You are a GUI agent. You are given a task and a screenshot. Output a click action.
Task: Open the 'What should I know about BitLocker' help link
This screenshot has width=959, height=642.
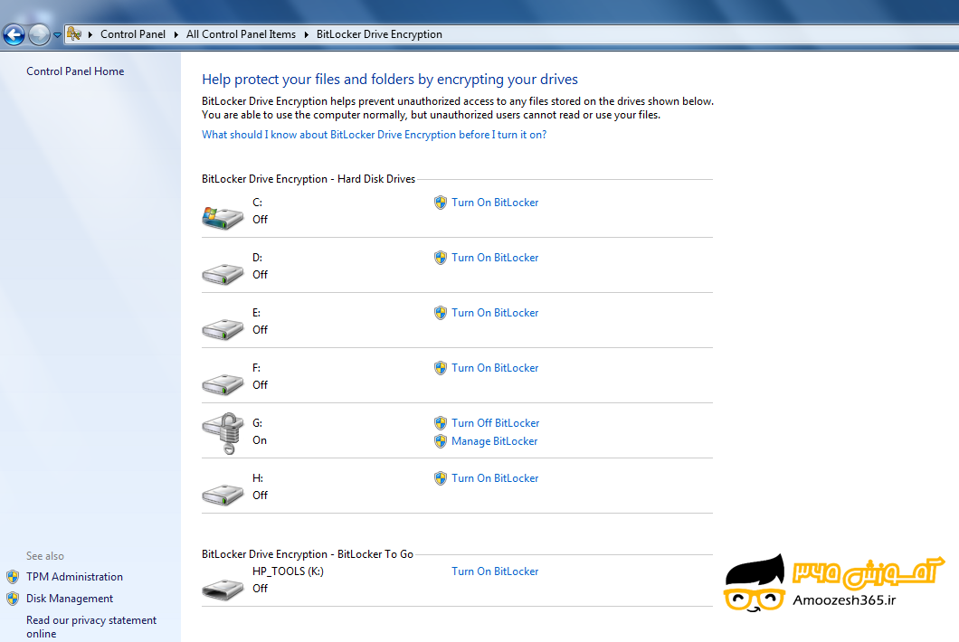[375, 135]
